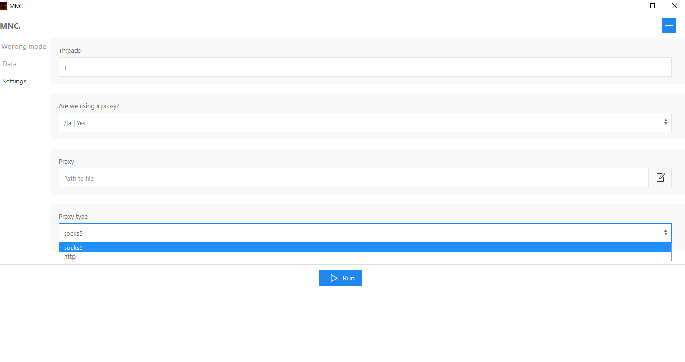The height and width of the screenshot is (362, 685).
Task: Maximize the MNC window
Action: coord(652,6)
